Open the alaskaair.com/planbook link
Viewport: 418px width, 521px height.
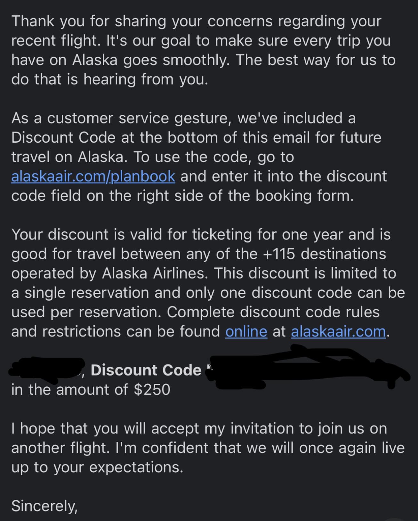[93, 177]
